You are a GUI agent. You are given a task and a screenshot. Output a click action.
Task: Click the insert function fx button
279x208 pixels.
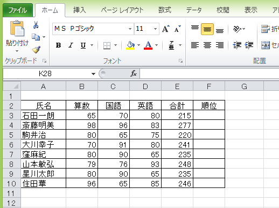134,73
